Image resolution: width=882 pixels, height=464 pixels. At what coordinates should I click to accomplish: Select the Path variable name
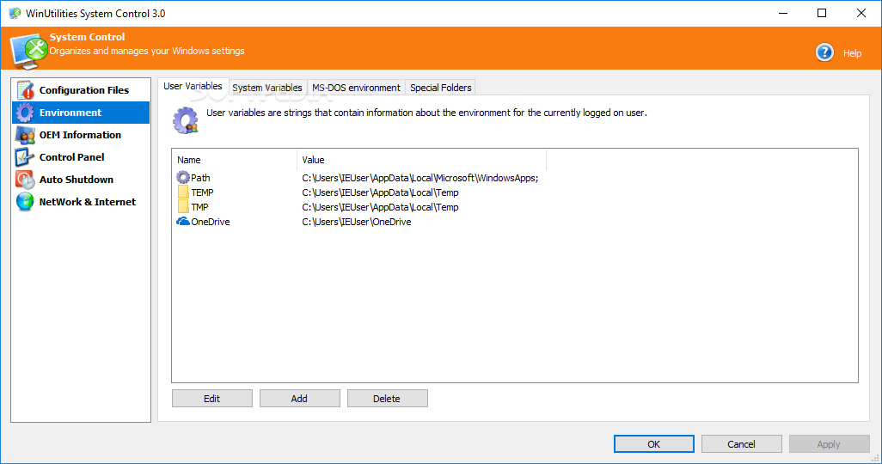tap(200, 178)
